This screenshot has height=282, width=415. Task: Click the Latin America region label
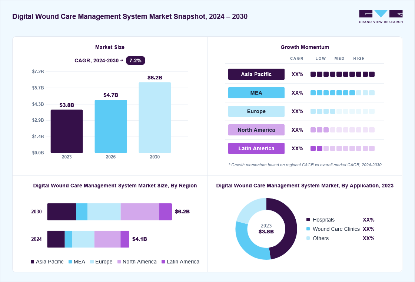click(256, 148)
